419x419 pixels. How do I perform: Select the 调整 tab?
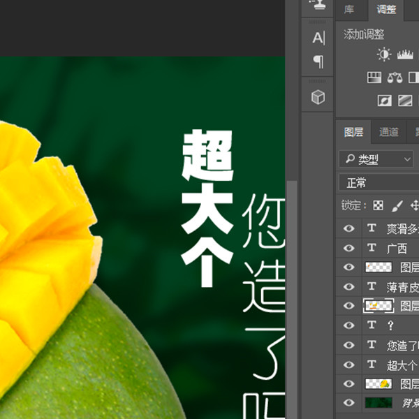coord(386,10)
